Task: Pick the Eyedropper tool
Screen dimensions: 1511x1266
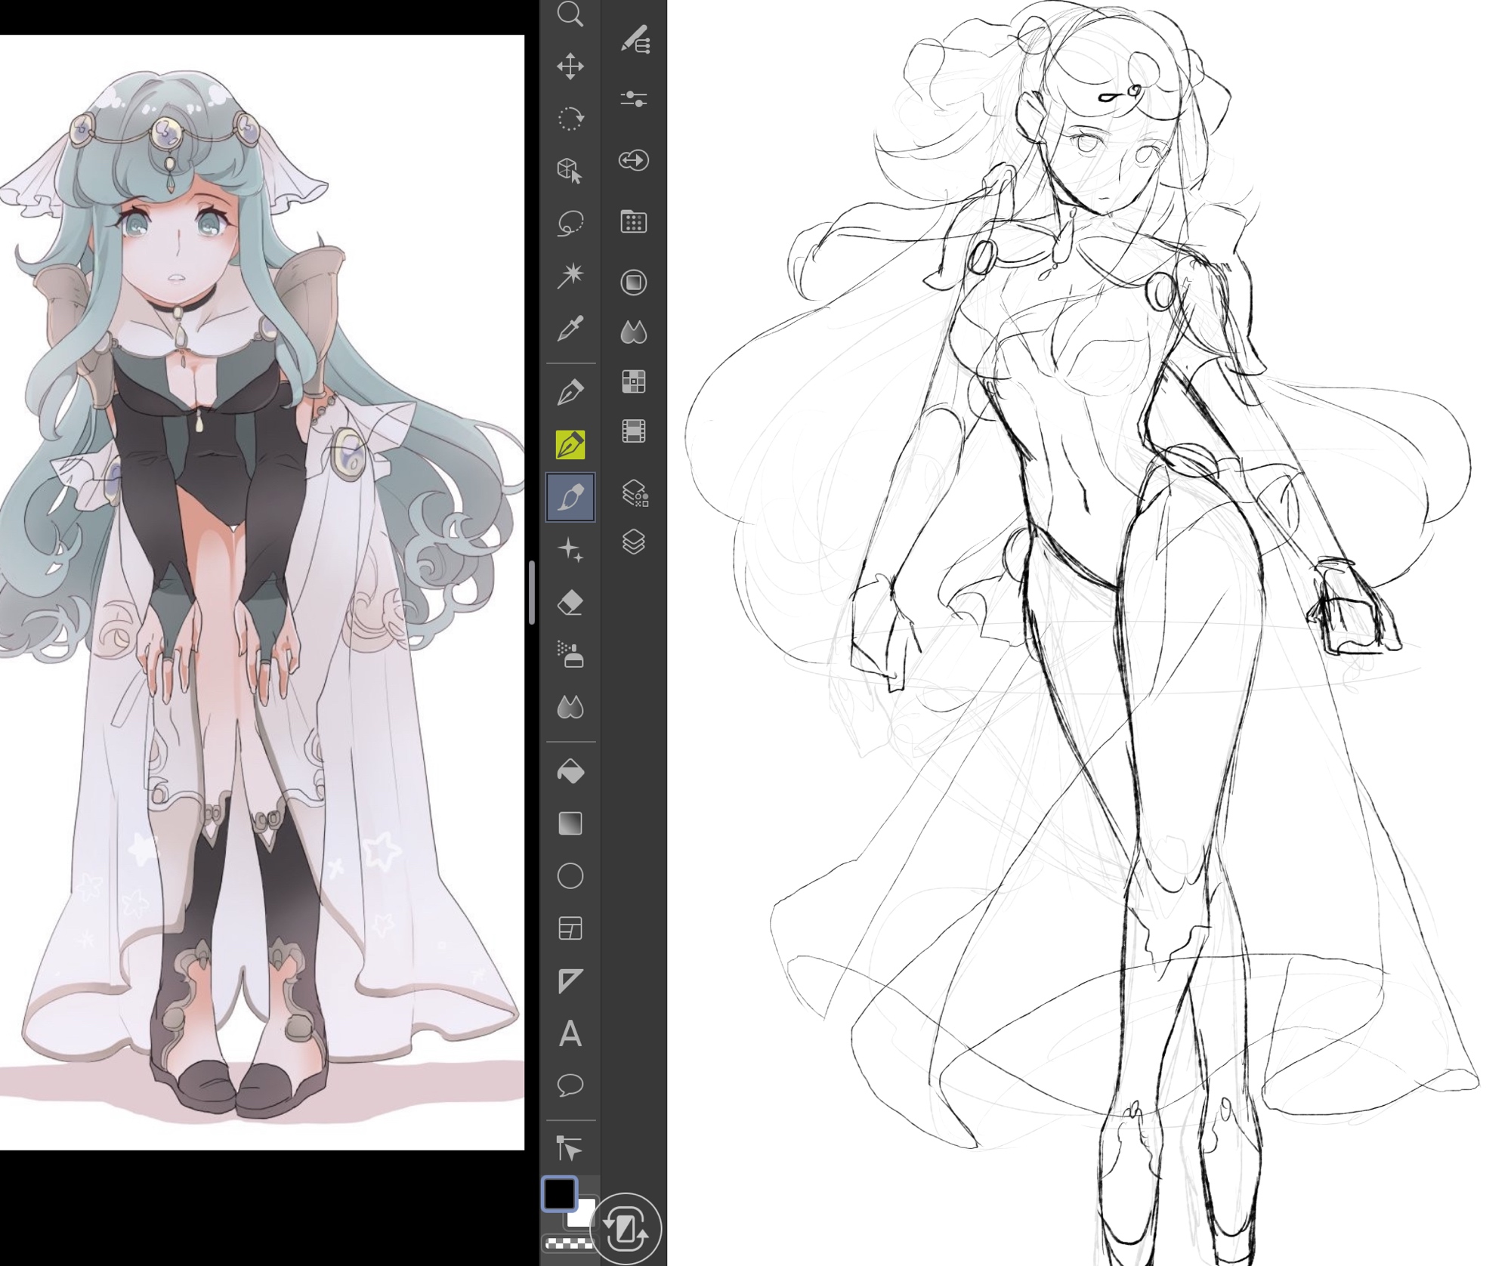Action: pyautogui.click(x=570, y=329)
